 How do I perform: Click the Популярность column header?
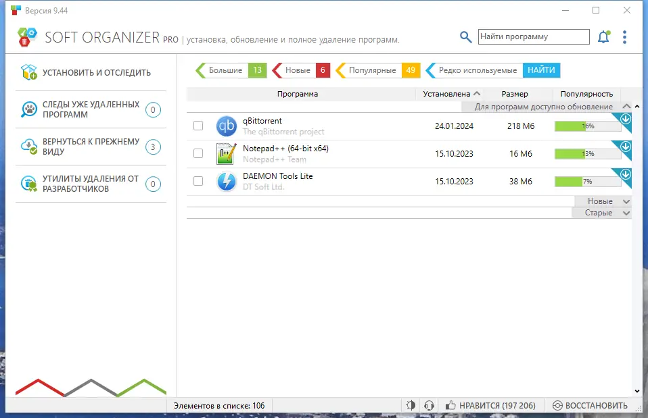pos(586,94)
